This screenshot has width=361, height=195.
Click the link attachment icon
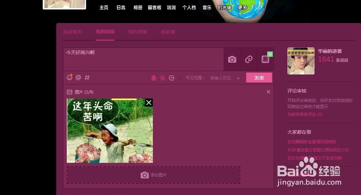point(249,59)
